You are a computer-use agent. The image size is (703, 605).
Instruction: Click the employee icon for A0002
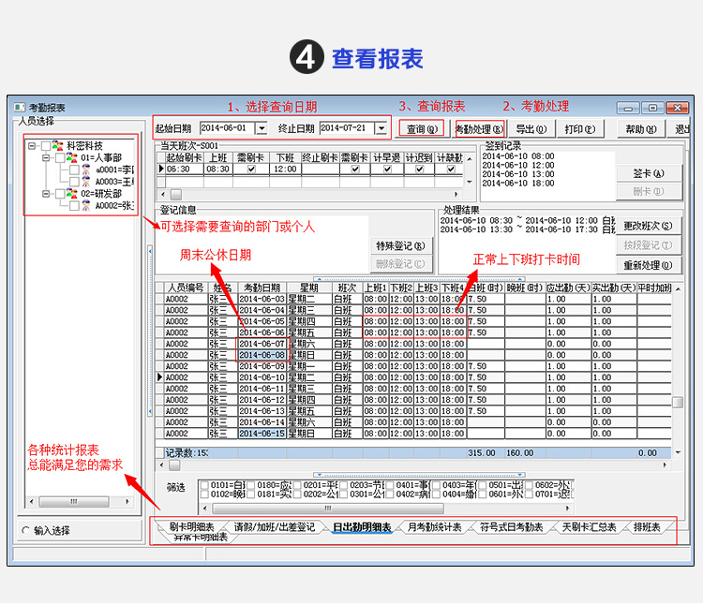coord(86,205)
